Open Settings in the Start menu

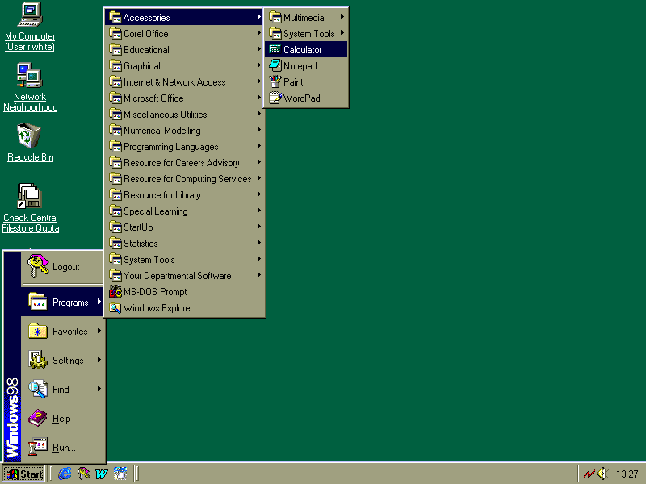pyautogui.click(x=62, y=360)
